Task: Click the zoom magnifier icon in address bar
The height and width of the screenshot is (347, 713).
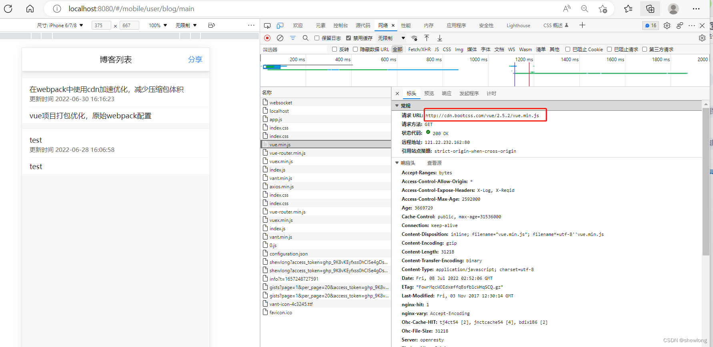Action: (x=585, y=8)
